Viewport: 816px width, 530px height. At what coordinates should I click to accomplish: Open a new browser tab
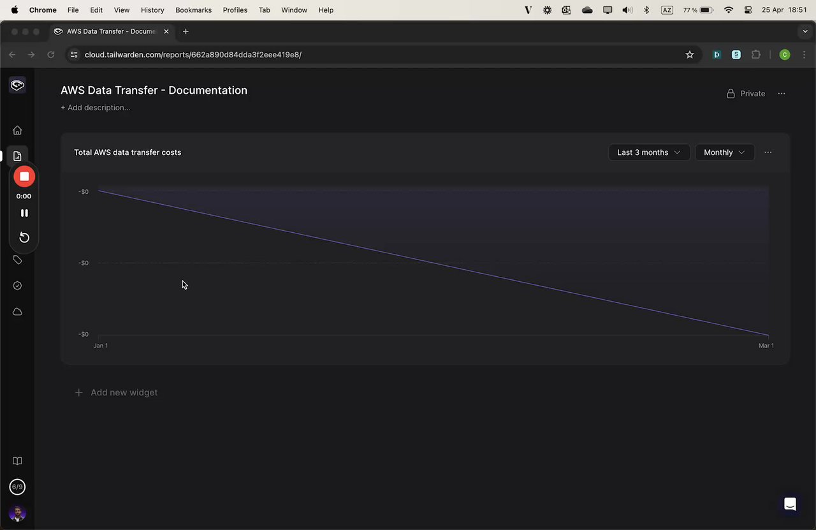tap(186, 31)
